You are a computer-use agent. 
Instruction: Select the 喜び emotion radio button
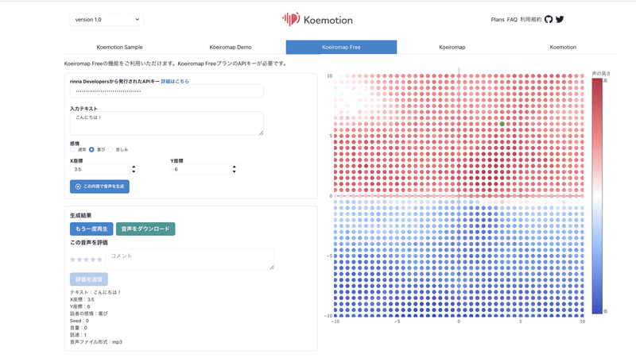pos(91,149)
